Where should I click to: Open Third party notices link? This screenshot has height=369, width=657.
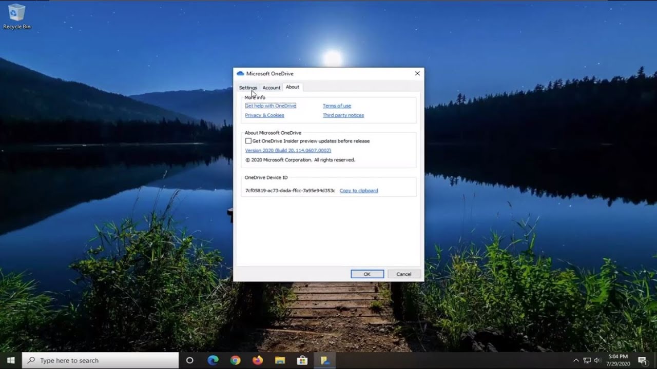point(343,115)
